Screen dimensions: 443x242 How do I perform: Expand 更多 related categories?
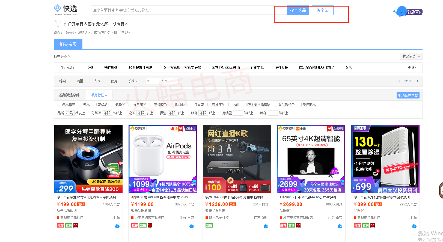point(412,67)
